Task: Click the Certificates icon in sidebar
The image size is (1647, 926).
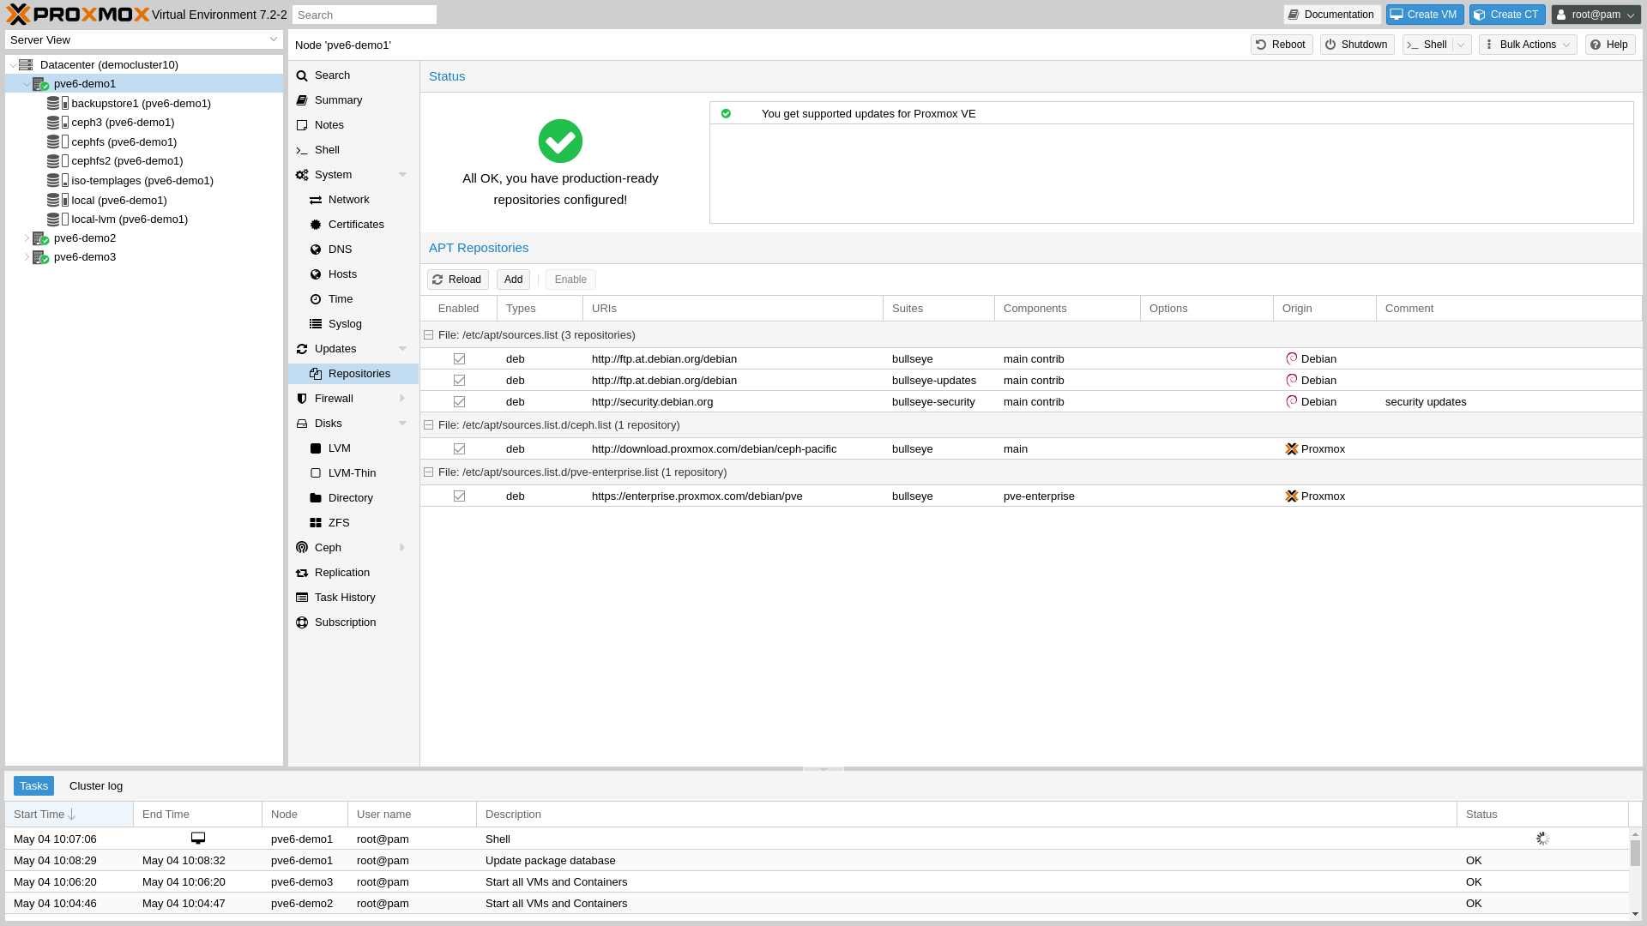Action: [x=316, y=224]
